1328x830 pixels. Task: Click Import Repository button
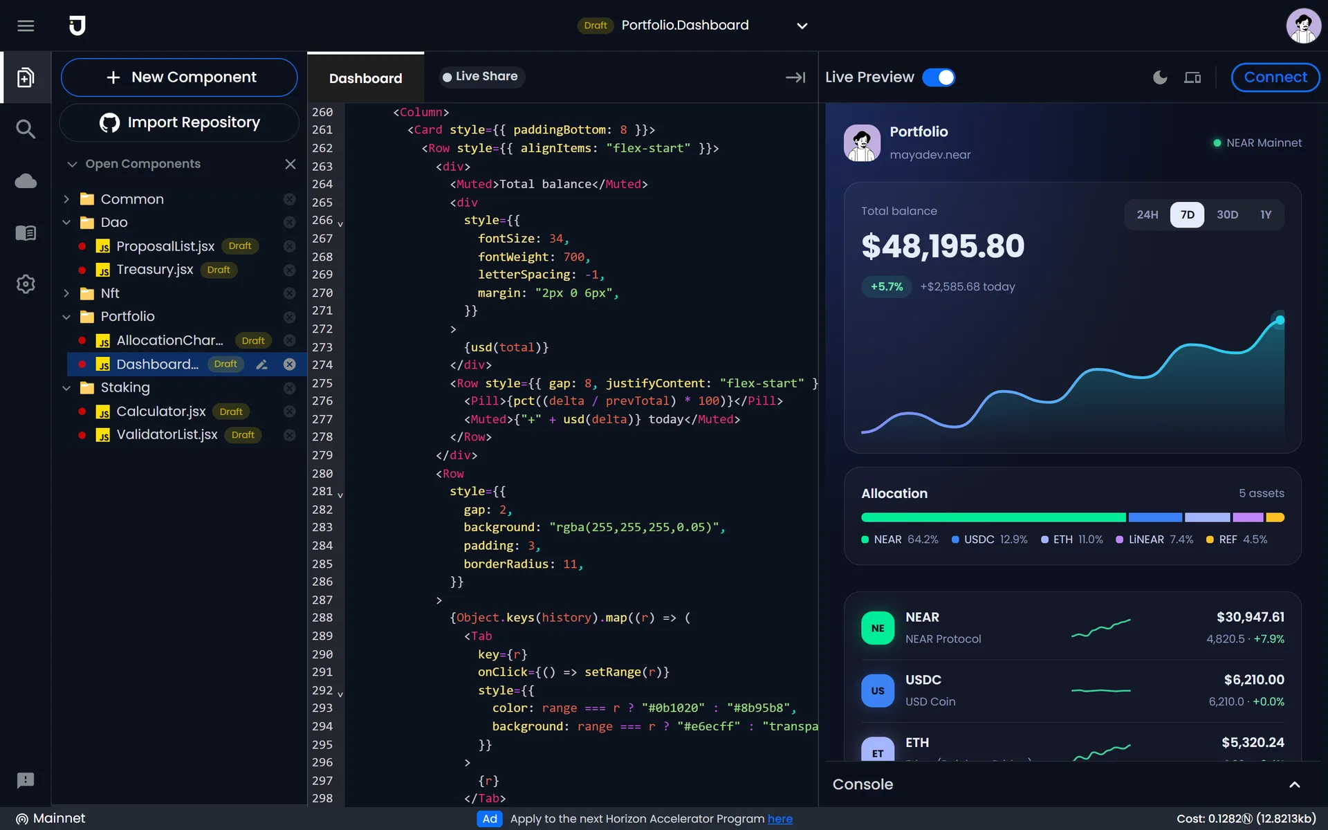[179, 122]
